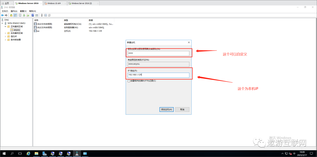The width and height of the screenshot is (317, 157).
Task: Click the blue Back arrow in toolbar
Action: 2,15
